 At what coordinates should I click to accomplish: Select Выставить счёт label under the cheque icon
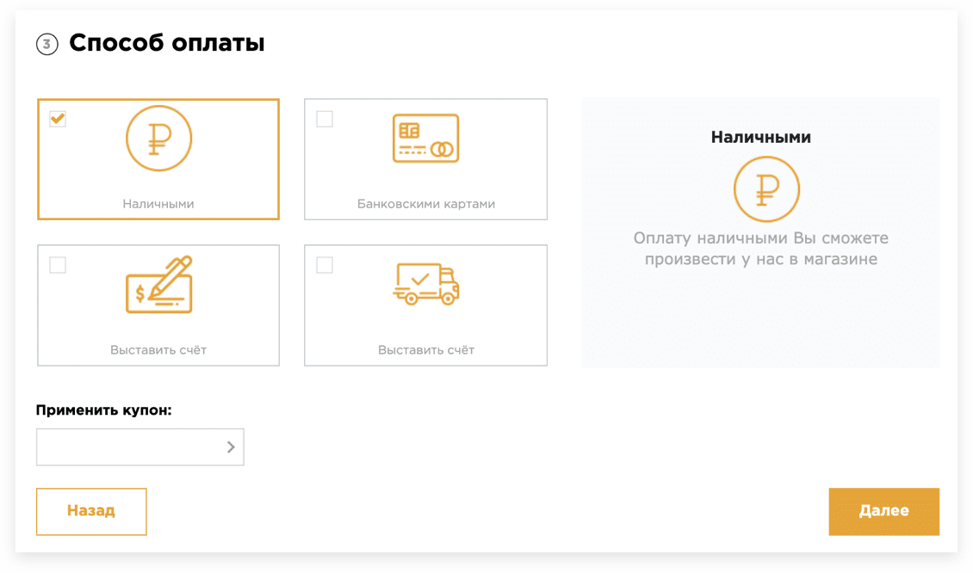(x=158, y=350)
